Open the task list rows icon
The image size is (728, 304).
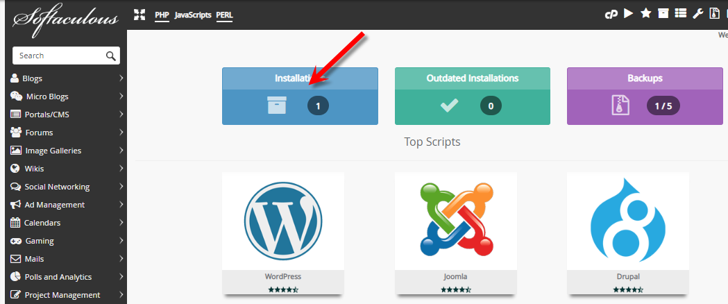[x=681, y=13]
